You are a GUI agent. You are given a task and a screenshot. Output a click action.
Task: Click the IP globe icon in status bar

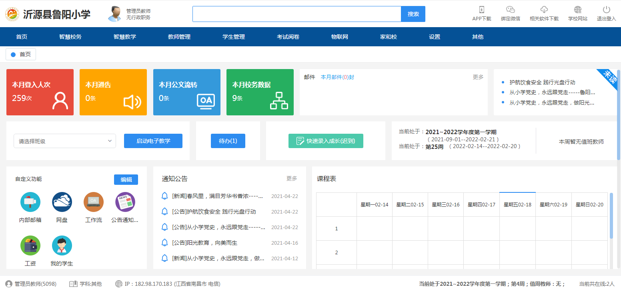pos(119,284)
